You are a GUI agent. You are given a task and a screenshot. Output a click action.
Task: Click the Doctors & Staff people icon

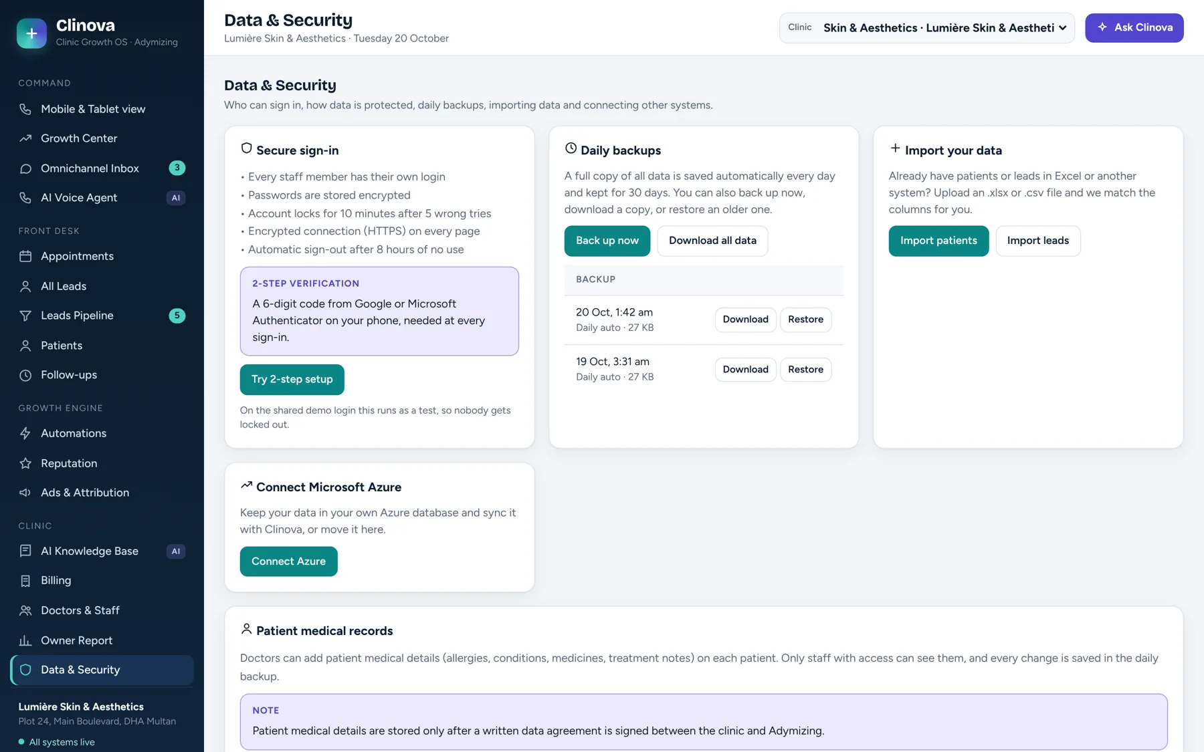(x=25, y=610)
